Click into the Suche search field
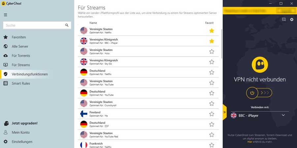This screenshot has height=148, width=297. pyautogui.click(x=33, y=25)
